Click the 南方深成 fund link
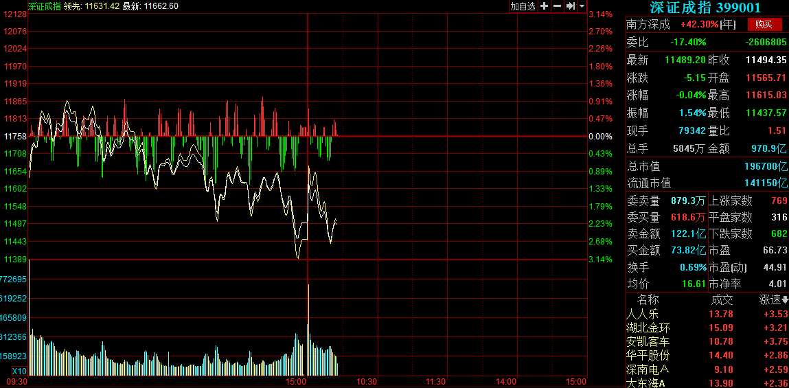The width and height of the screenshot is (789, 388). pos(648,24)
